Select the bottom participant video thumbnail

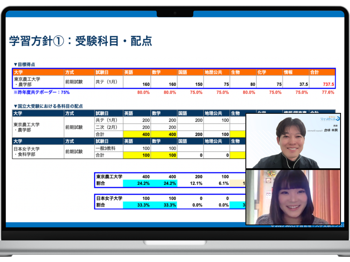(x=293, y=197)
